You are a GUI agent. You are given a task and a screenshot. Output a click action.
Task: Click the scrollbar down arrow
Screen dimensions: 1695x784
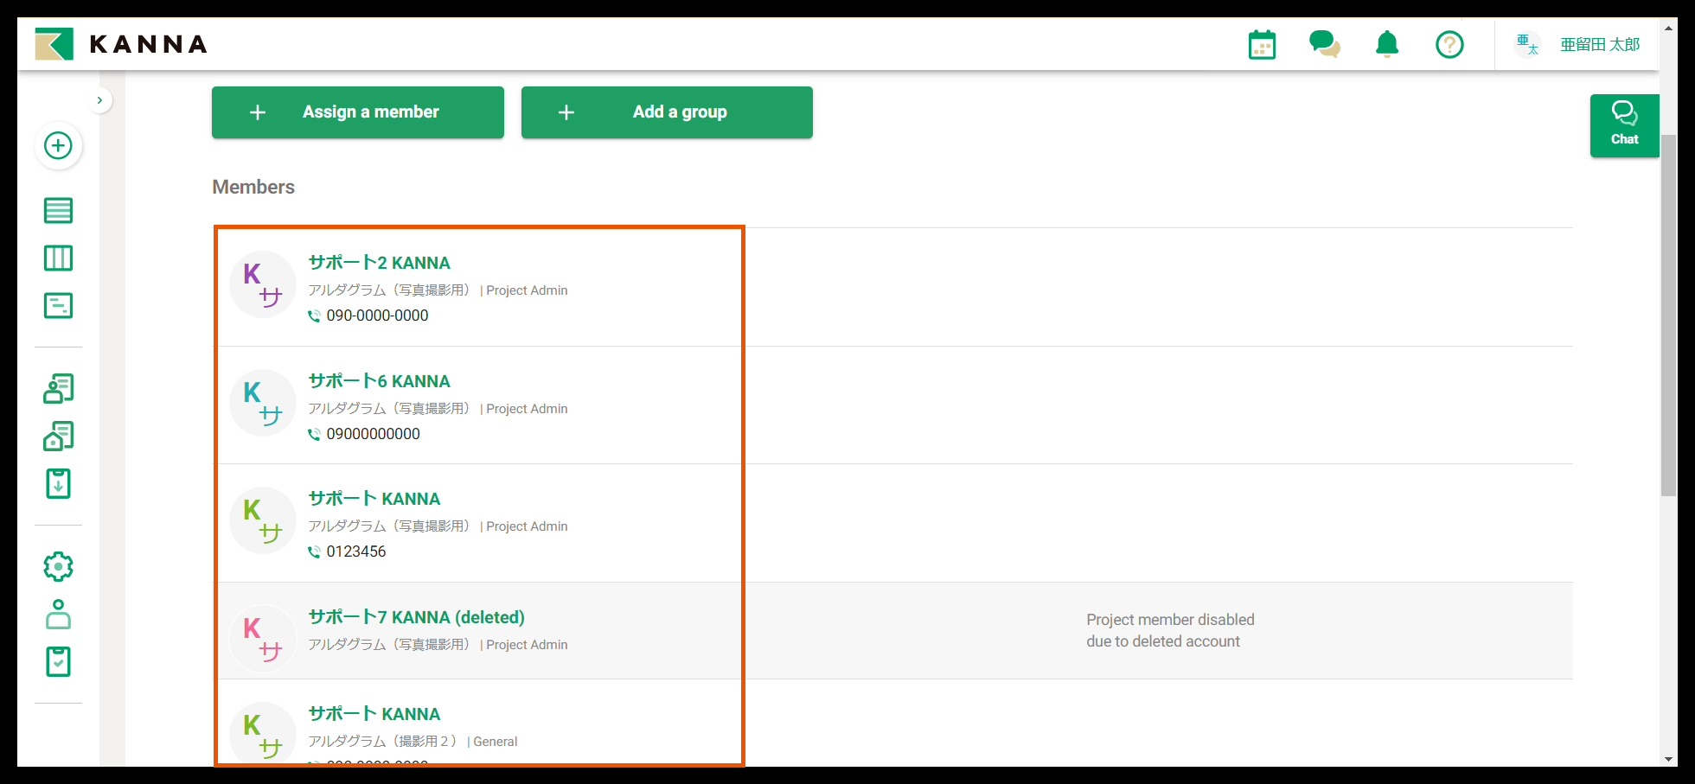(1668, 759)
